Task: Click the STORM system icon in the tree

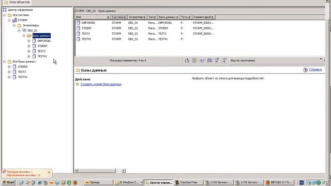Action: 14,20
